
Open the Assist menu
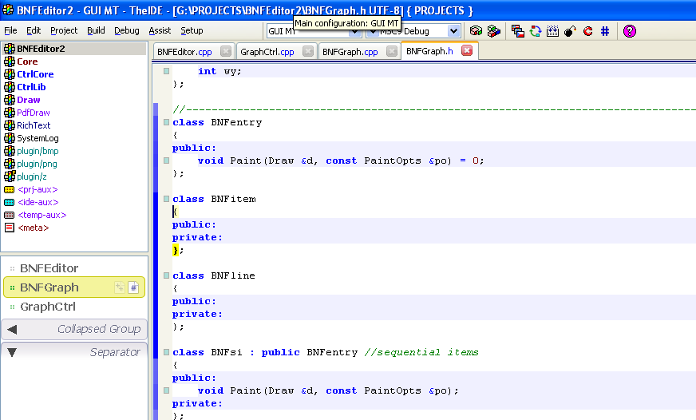[160, 30]
